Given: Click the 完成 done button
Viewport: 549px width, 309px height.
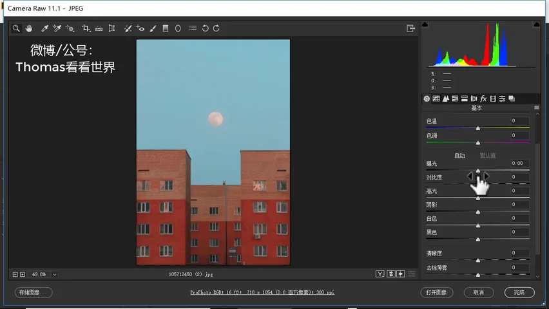Looking at the screenshot, I should pos(519,292).
